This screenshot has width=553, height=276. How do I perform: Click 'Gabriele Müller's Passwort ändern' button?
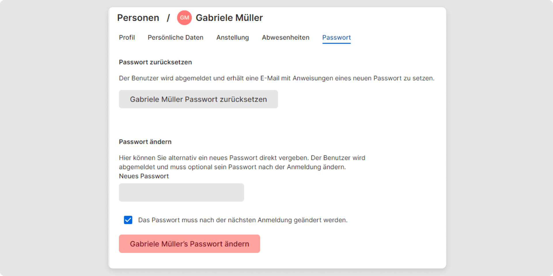click(189, 244)
